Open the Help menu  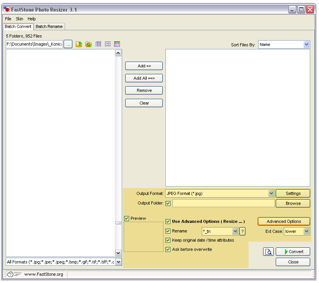[31, 19]
